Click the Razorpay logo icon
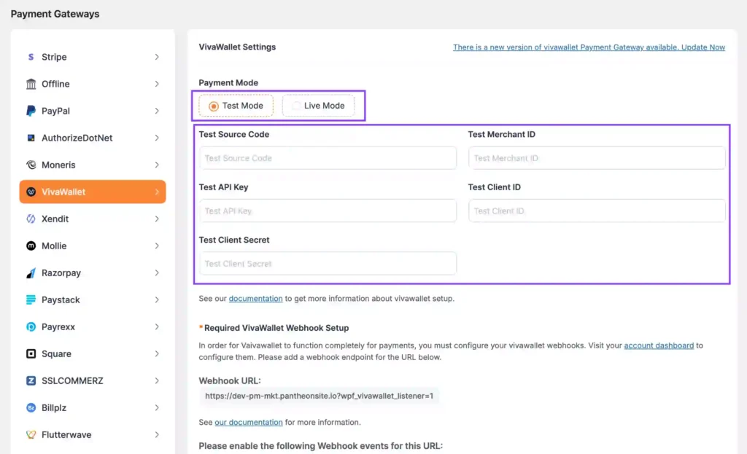This screenshot has height=454, width=747. point(31,273)
